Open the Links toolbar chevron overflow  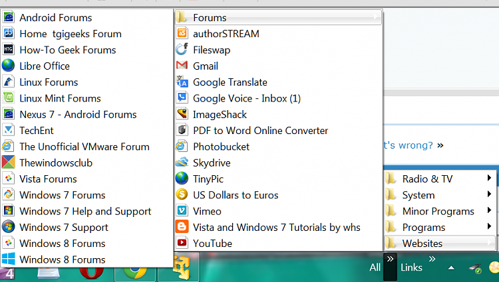pyautogui.click(x=432, y=259)
